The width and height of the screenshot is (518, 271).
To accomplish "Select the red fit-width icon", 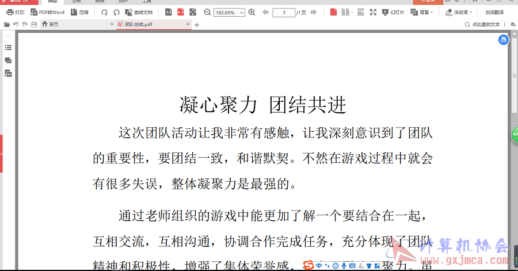I will tap(181, 12).
